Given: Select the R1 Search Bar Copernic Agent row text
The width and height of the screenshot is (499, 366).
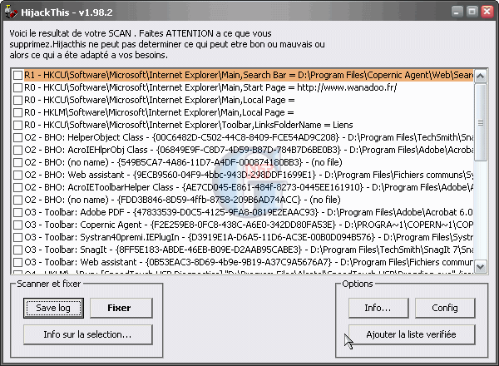Looking at the screenshot, I should pyautogui.click(x=249, y=75).
